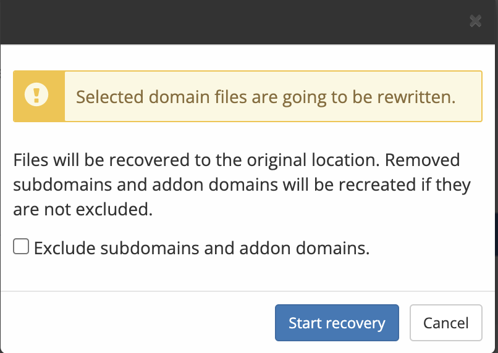Close the dialog with the X icon
This screenshot has width=498, height=353.
click(476, 21)
